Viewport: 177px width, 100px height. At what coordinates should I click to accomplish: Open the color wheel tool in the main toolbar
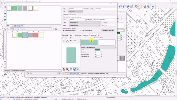136,6
